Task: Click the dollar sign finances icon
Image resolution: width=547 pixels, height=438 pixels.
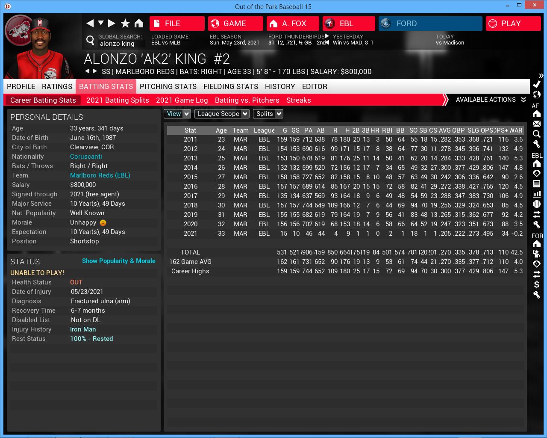Action: tap(537, 284)
